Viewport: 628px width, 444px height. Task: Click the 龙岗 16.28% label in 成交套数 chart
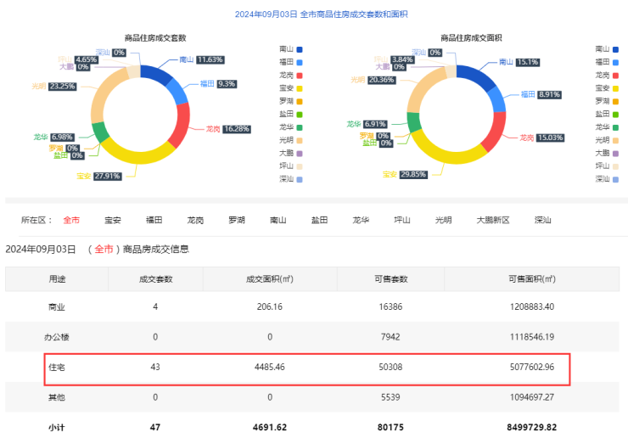pos(227,129)
